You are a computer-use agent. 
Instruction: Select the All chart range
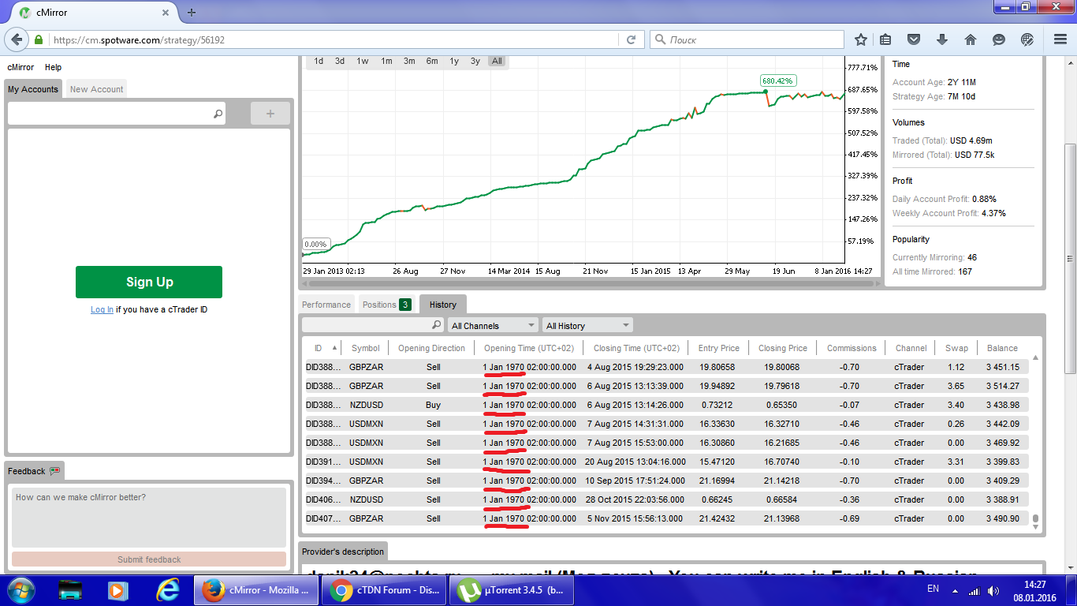(x=497, y=61)
